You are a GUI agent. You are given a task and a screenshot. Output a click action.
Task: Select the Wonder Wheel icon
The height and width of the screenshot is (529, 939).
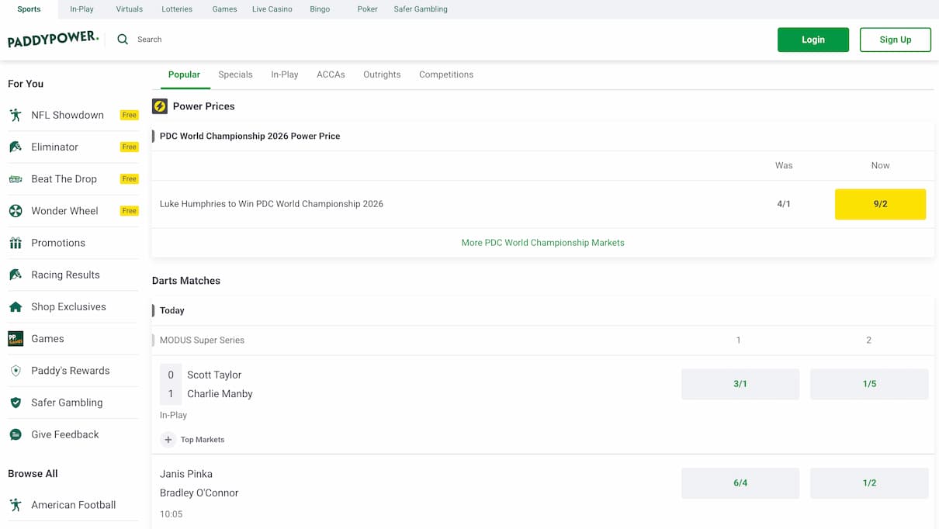[x=16, y=211]
